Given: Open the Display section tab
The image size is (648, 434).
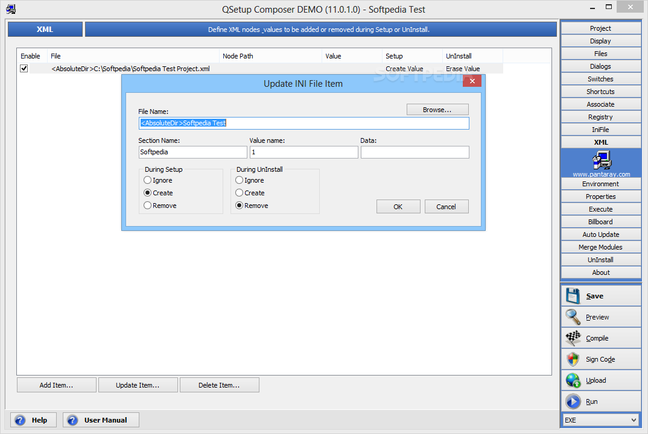Looking at the screenshot, I should [601, 41].
